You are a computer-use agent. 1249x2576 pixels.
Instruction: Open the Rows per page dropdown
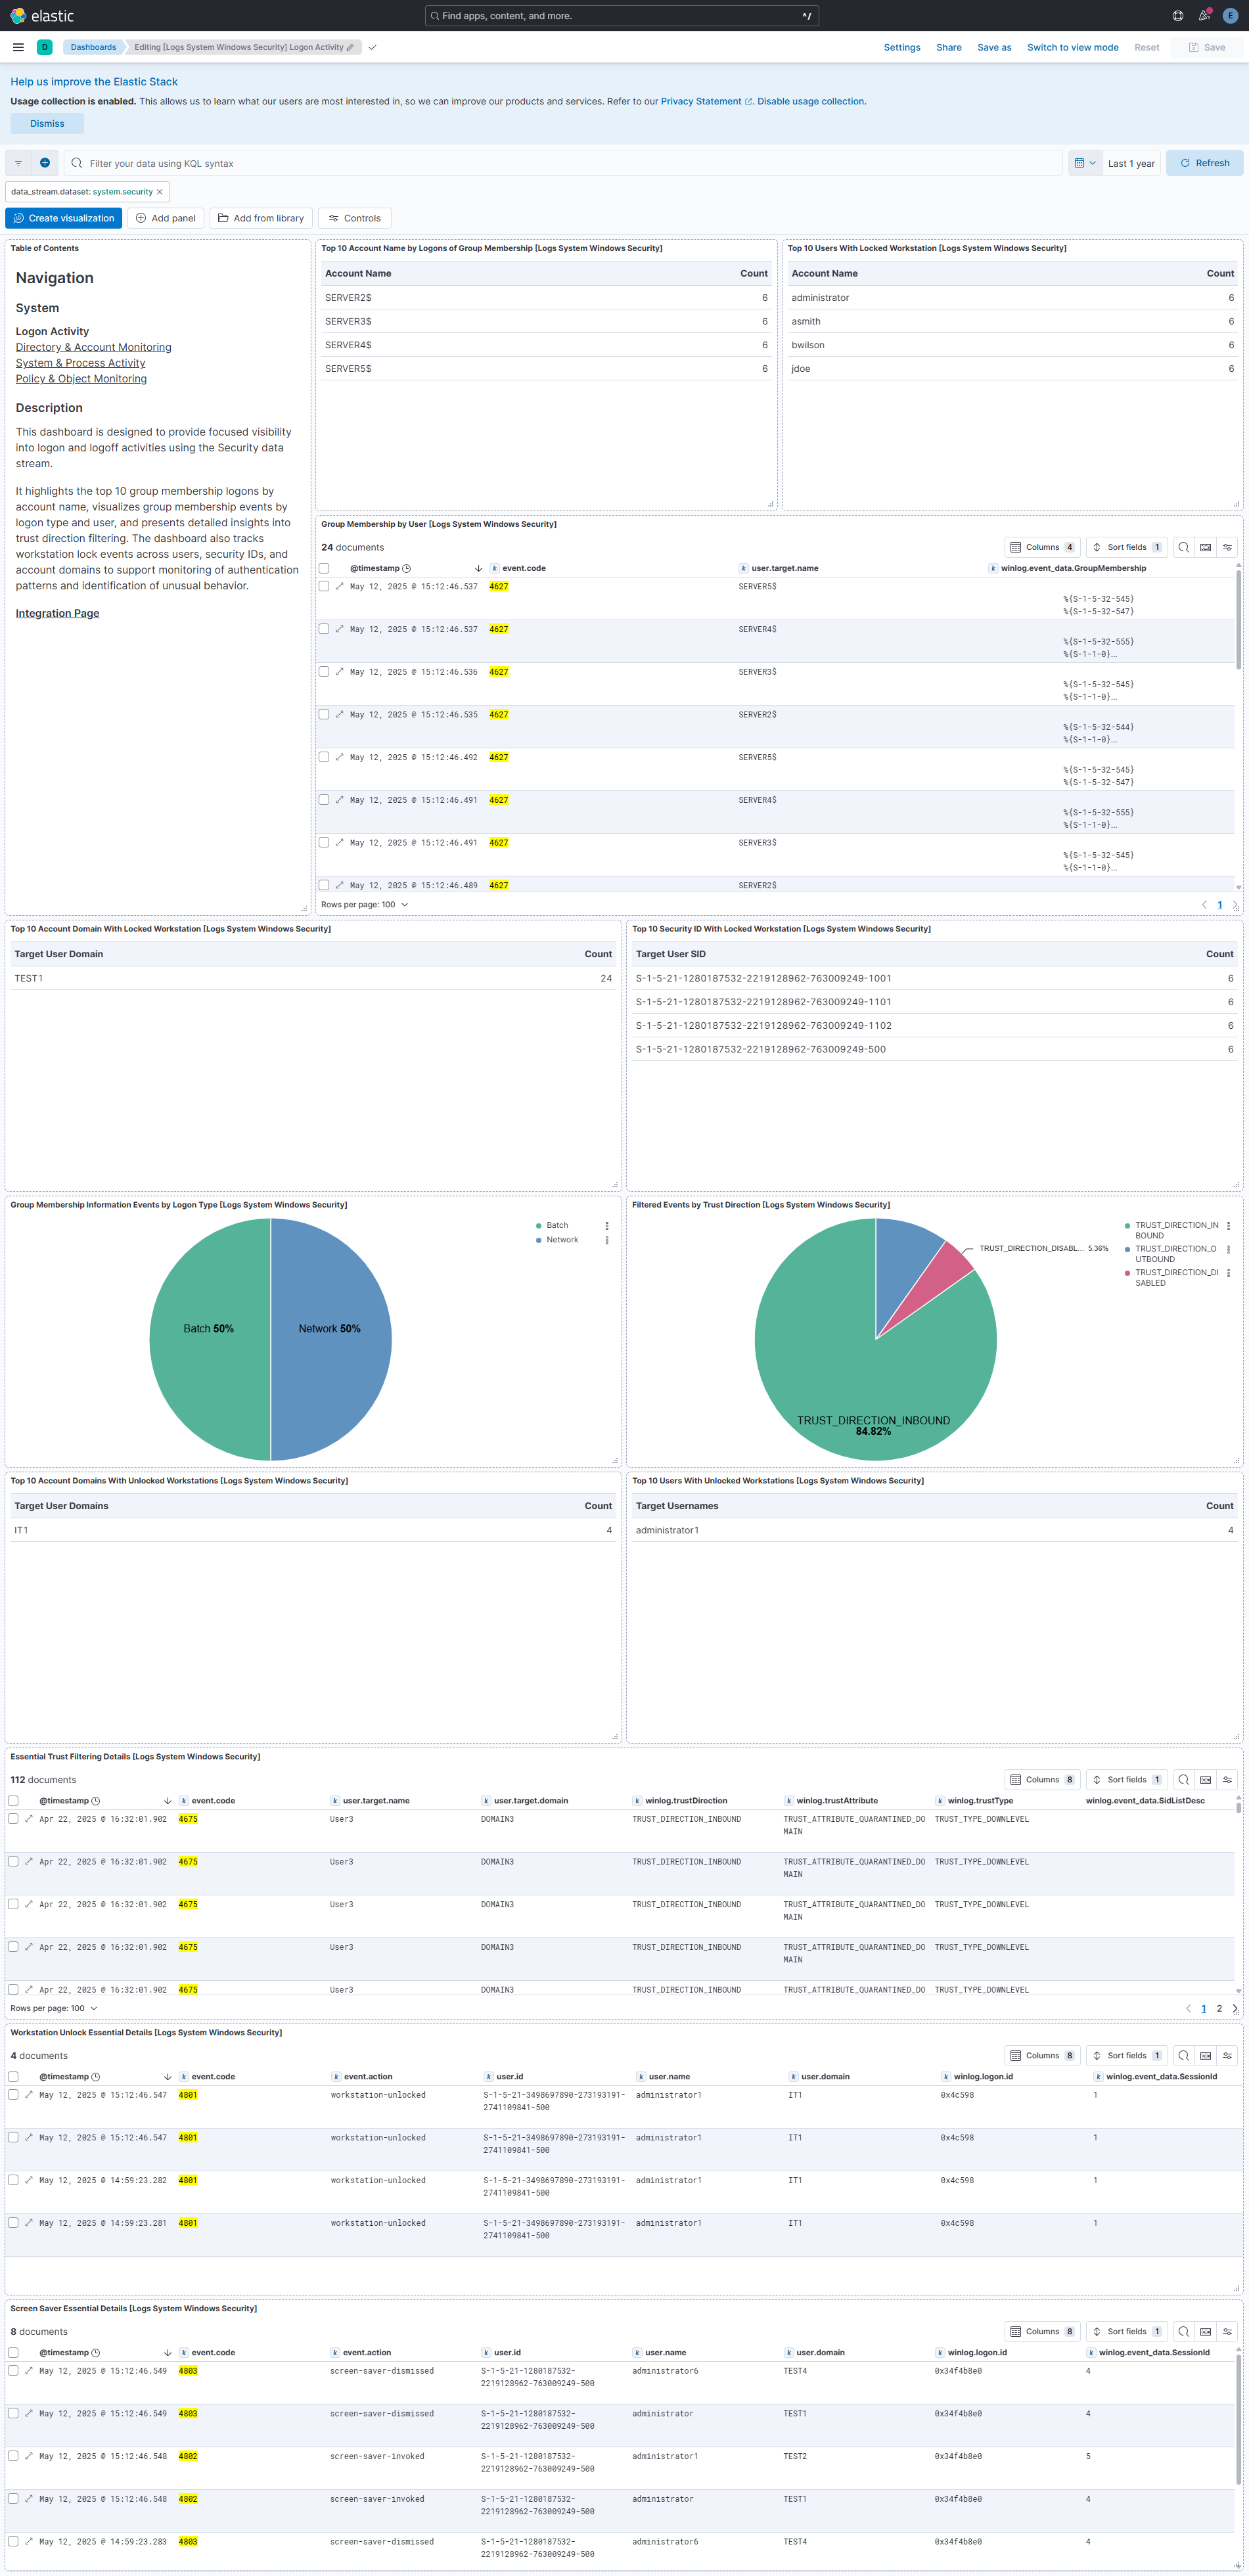pos(366,904)
